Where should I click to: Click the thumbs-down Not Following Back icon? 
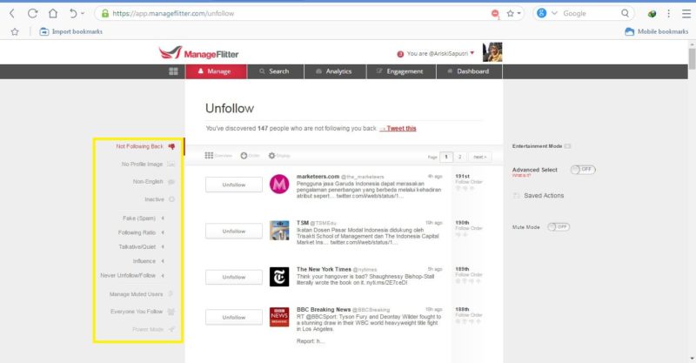(x=171, y=146)
